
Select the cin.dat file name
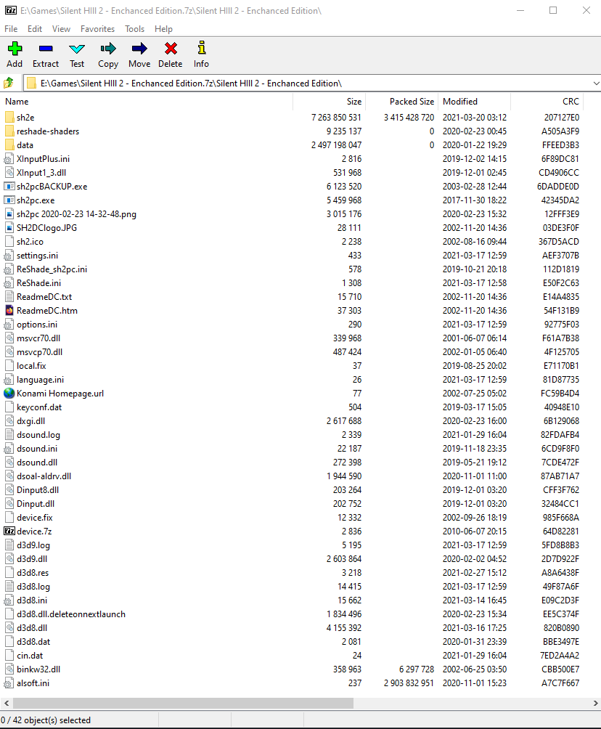(30, 655)
